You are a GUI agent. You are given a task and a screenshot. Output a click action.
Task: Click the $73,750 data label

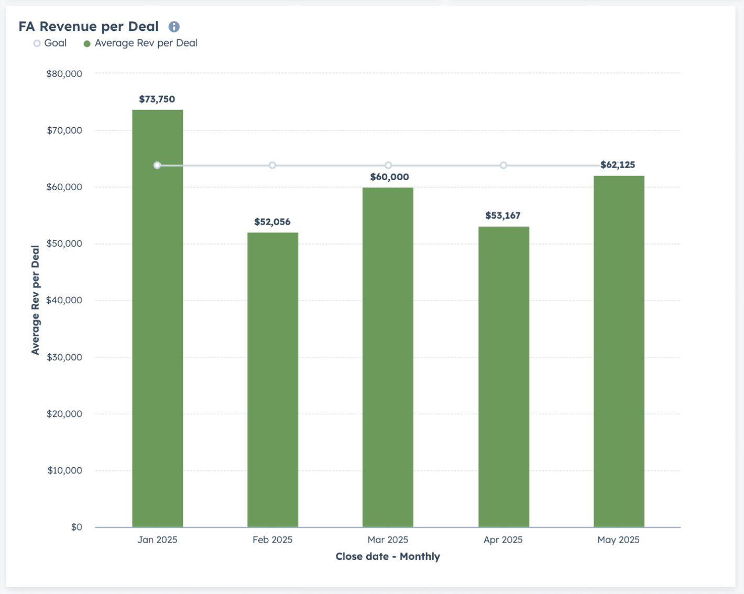pyautogui.click(x=157, y=99)
